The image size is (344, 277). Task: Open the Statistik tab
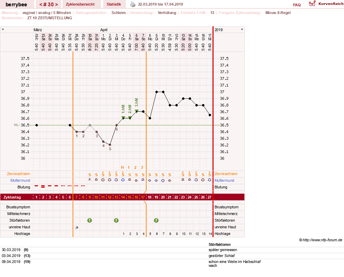pyautogui.click(x=114, y=4)
